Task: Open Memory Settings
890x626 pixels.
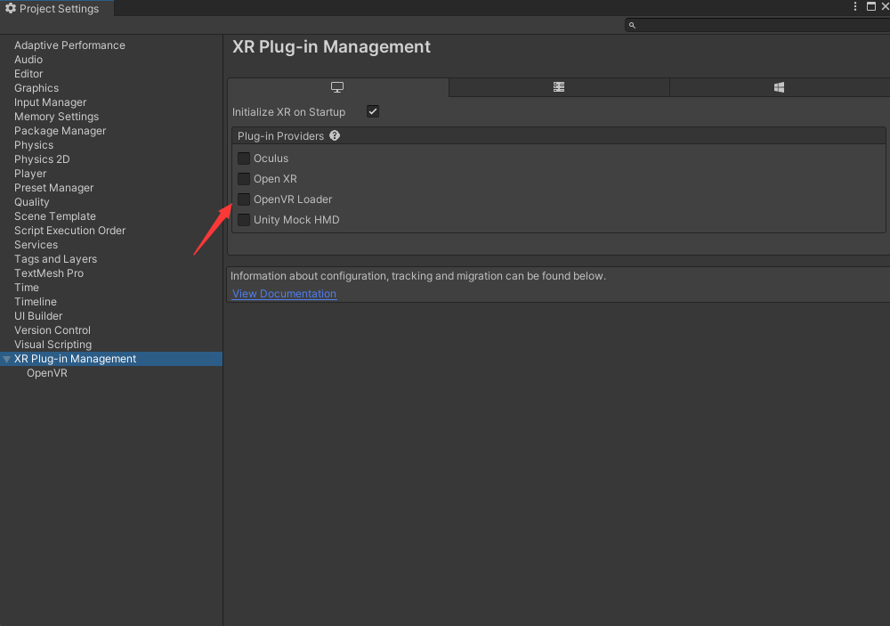Action: [x=56, y=117]
